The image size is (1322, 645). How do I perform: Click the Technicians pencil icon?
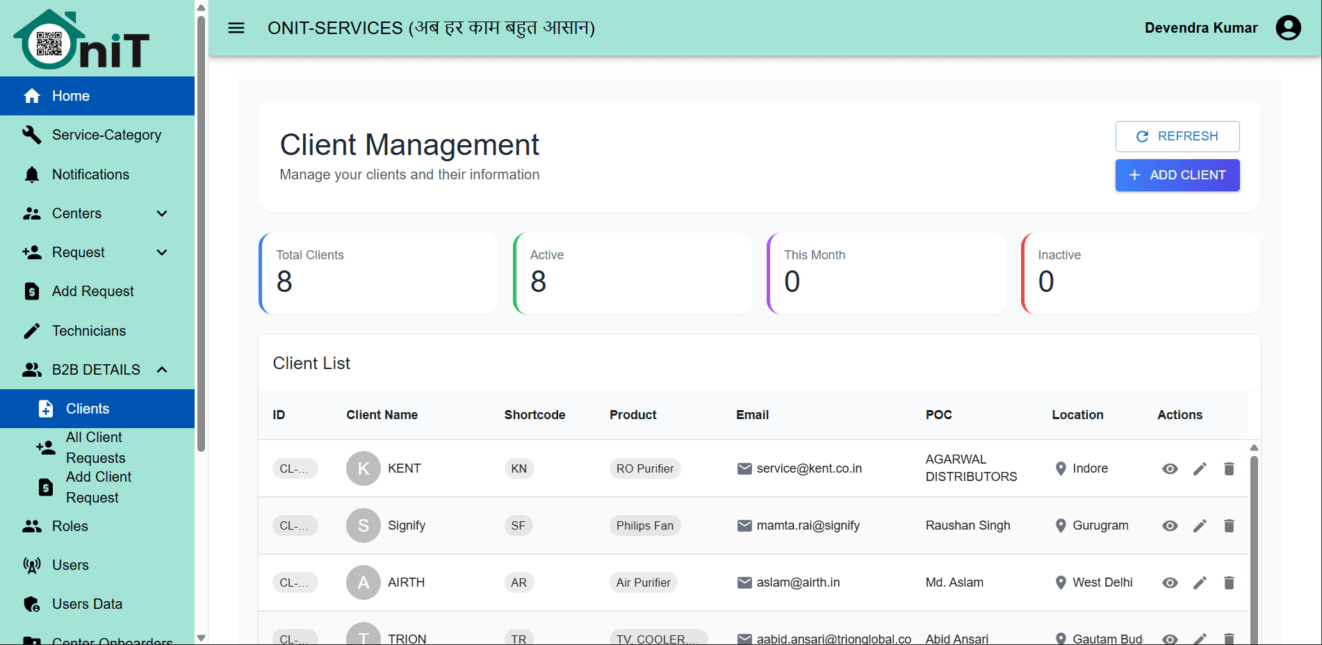click(32, 331)
